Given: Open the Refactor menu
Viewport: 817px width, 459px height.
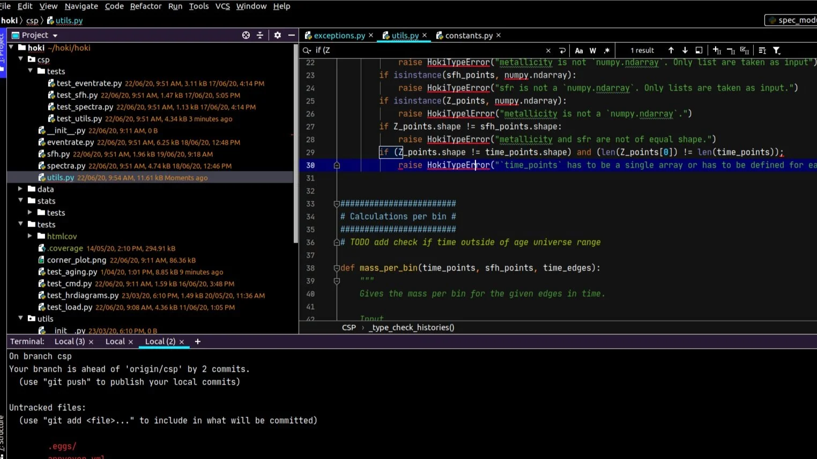Looking at the screenshot, I should [145, 6].
